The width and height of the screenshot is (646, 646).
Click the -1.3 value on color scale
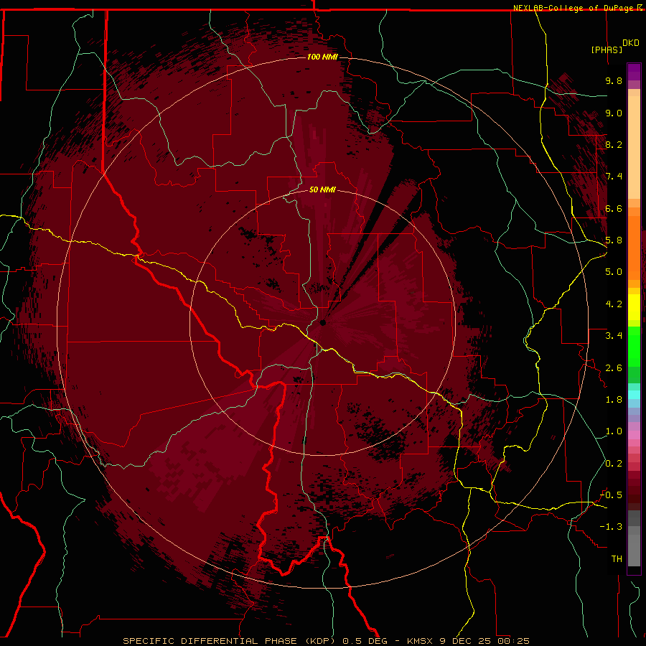click(611, 527)
